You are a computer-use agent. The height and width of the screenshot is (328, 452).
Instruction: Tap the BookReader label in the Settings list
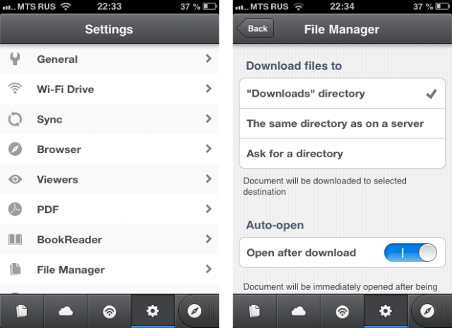[69, 240]
